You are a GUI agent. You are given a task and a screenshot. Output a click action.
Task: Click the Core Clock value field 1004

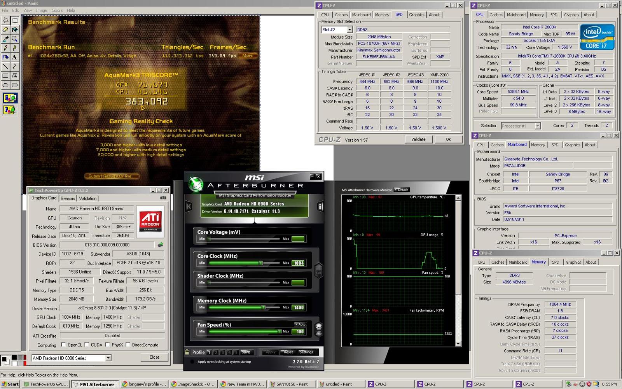click(298, 263)
